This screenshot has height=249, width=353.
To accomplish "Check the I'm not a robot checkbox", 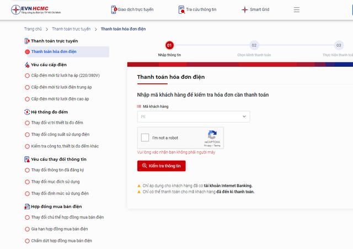I will click(145, 137).
